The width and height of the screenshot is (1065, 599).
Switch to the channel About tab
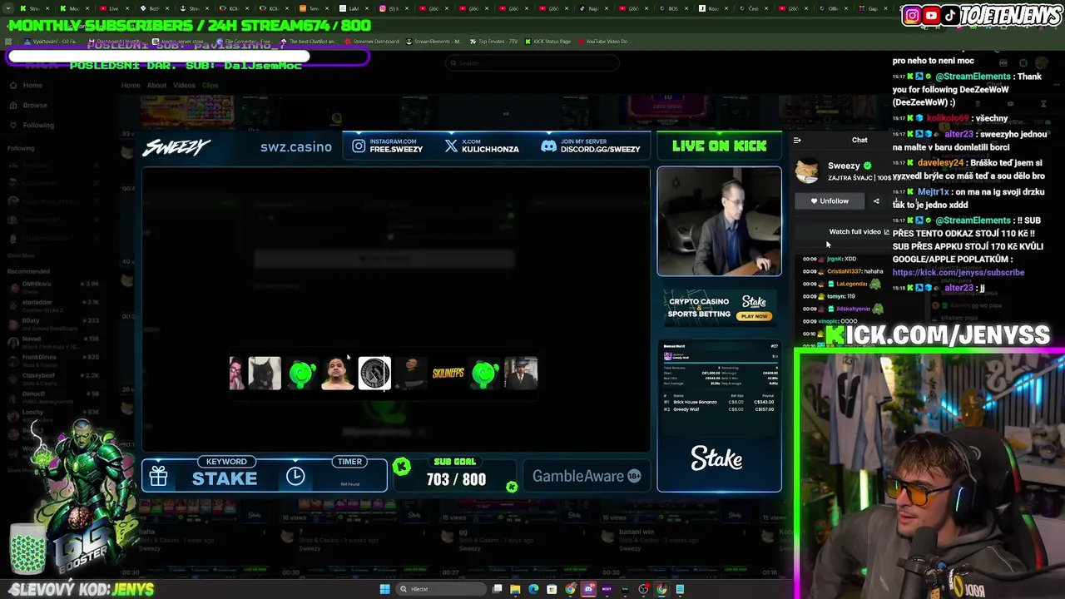coord(156,85)
